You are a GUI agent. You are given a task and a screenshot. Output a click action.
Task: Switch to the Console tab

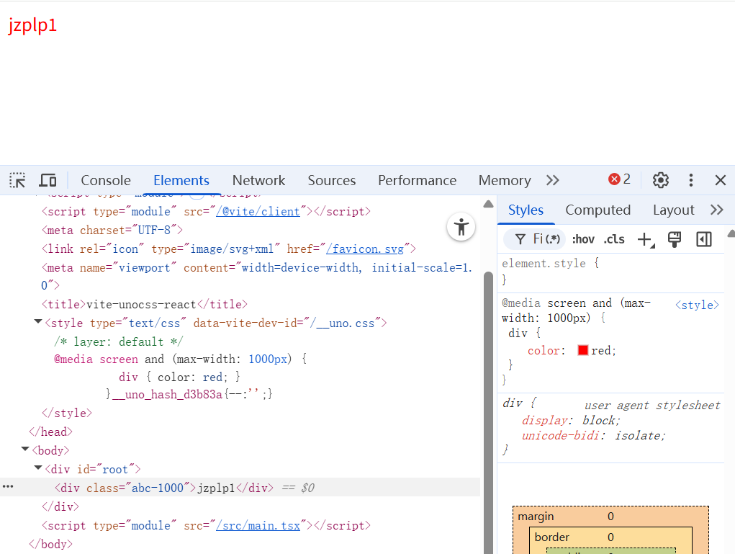tap(106, 180)
